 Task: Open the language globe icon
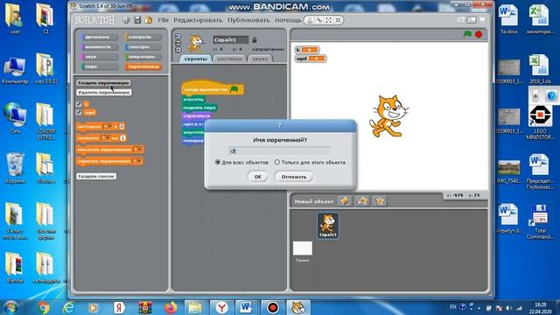[126, 20]
